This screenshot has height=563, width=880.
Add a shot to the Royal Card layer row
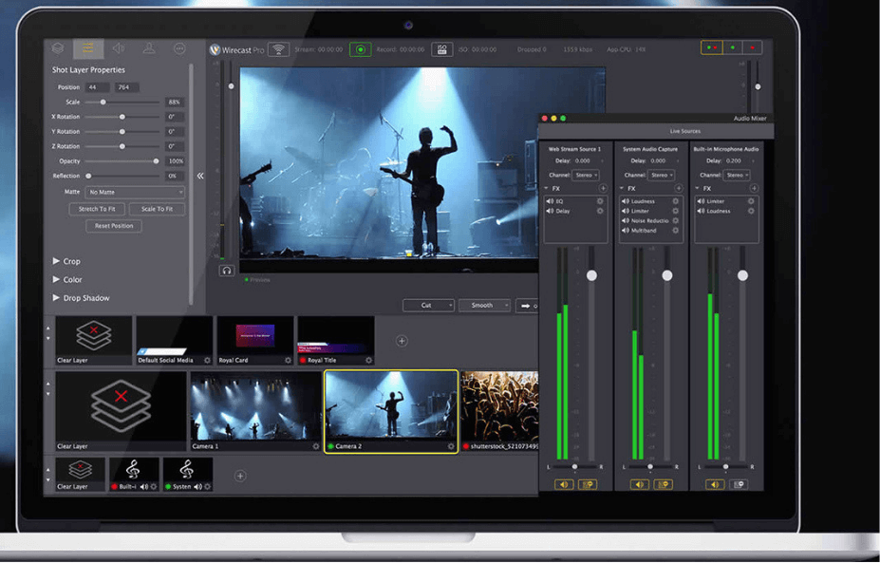point(402,341)
